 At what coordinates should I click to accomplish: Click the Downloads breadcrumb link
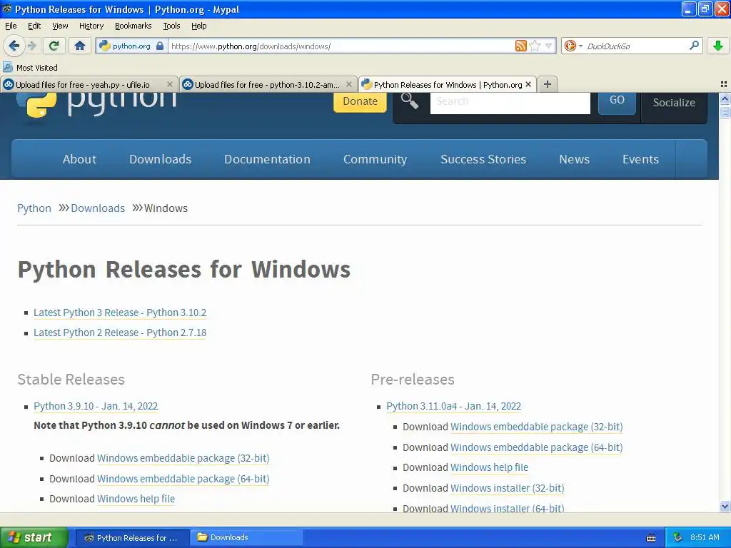pyautogui.click(x=98, y=208)
